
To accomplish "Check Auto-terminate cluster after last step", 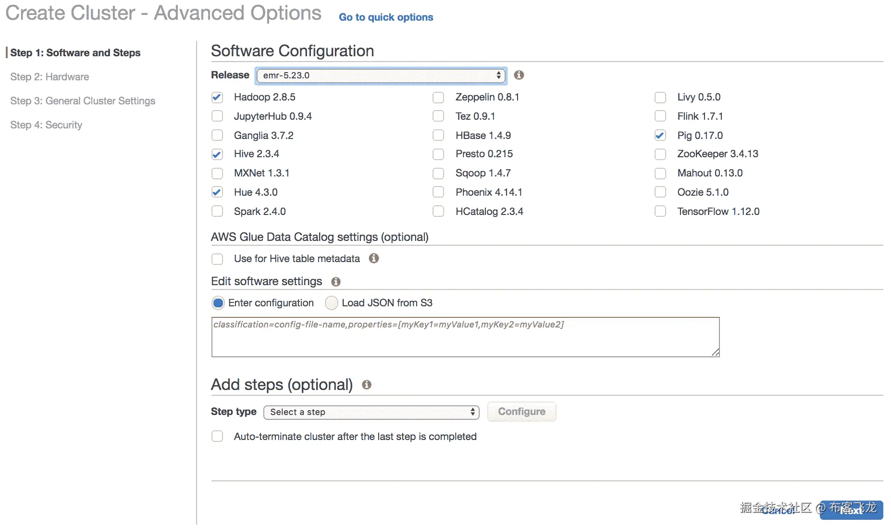I will pyautogui.click(x=217, y=437).
